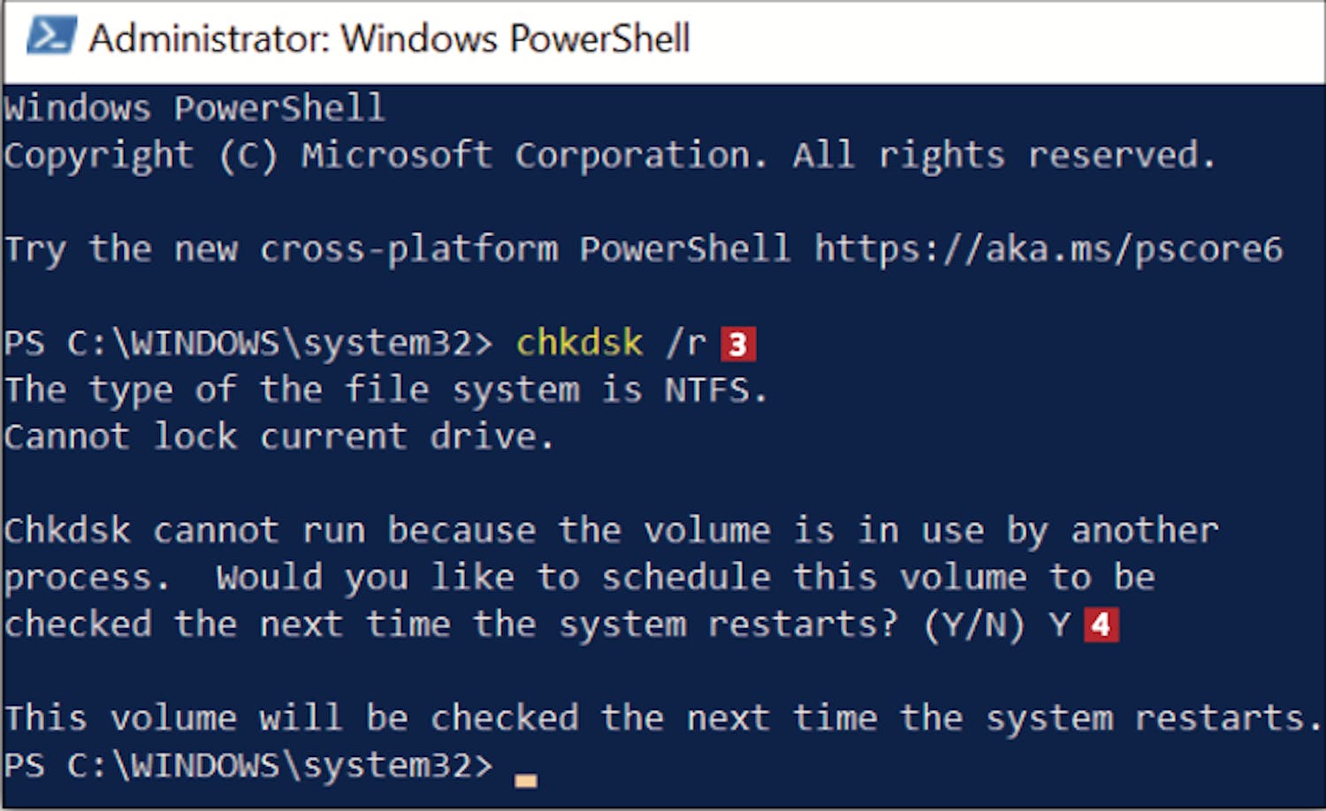Click the red step 3 marker
This screenshot has width=1326, height=811.
pyautogui.click(x=738, y=344)
